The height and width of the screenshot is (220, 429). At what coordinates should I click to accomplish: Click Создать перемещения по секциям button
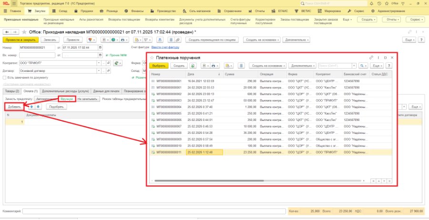212,40
